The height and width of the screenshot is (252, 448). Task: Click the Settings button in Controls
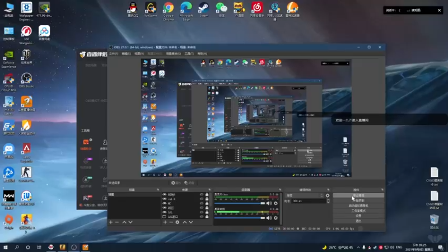pos(358,216)
